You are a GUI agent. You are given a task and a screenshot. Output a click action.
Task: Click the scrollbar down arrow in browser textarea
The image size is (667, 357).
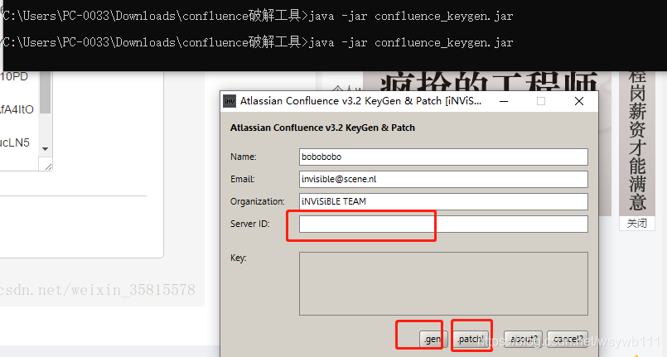click(45, 149)
